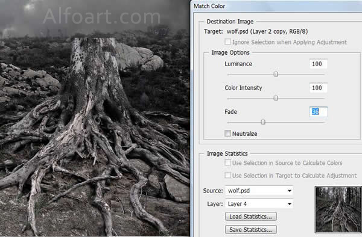362x237 pixels.
Task: Click the Color Intensity value field
Action: pyautogui.click(x=319, y=88)
